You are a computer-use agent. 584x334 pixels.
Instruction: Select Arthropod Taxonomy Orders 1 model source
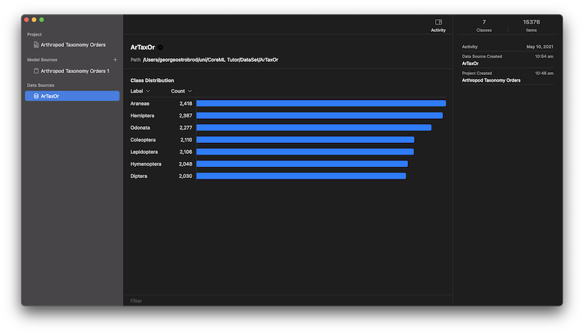tap(74, 71)
